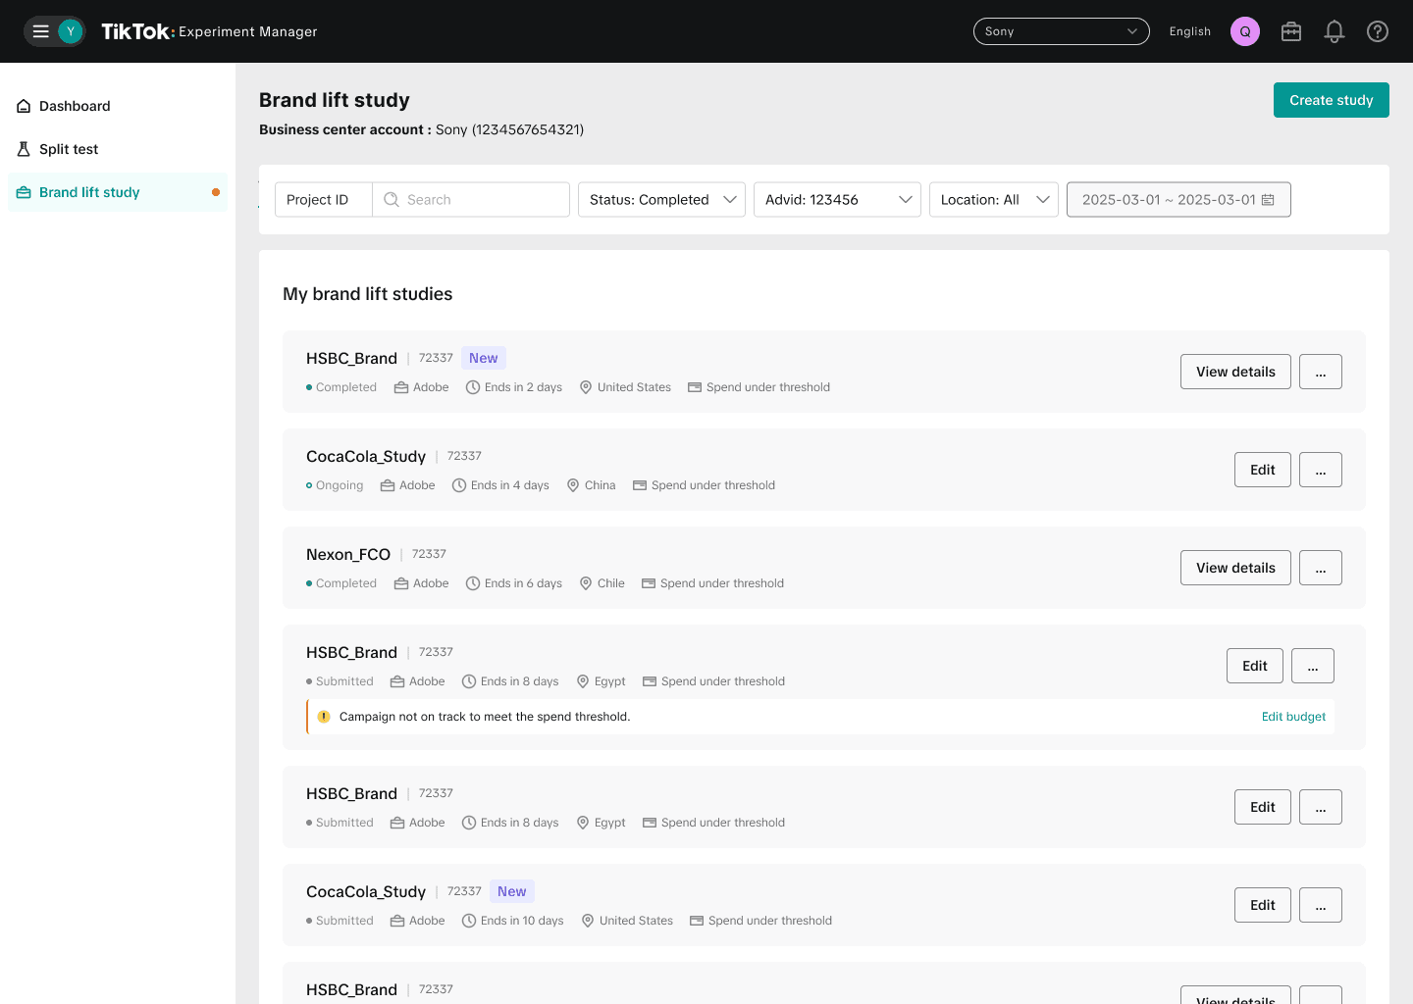Click the Brand lift study sidebar icon
This screenshot has height=1004, width=1413.
[24, 192]
